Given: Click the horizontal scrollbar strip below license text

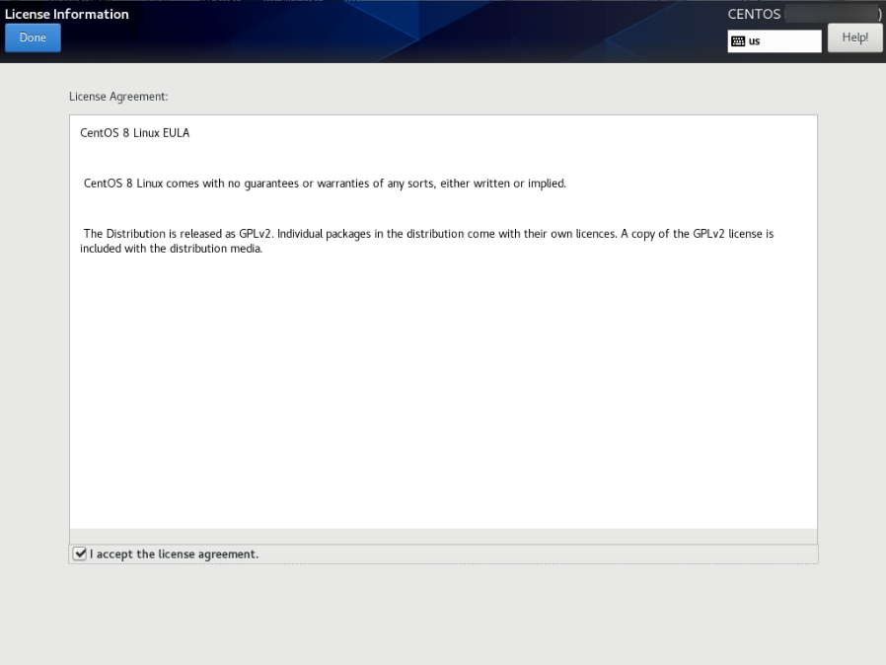Looking at the screenshot, I should coord(444,536).
